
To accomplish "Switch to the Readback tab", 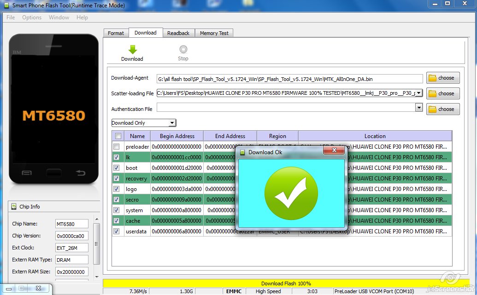I will [x=178, y=33].
